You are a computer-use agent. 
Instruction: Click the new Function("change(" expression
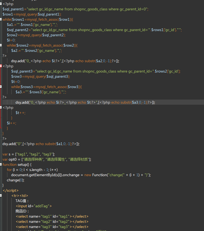point(104,175)
